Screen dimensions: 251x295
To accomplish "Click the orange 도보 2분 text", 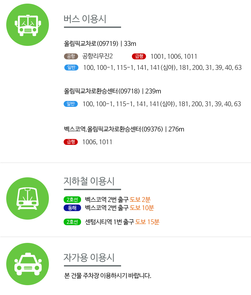I will [x=140, y=199].
